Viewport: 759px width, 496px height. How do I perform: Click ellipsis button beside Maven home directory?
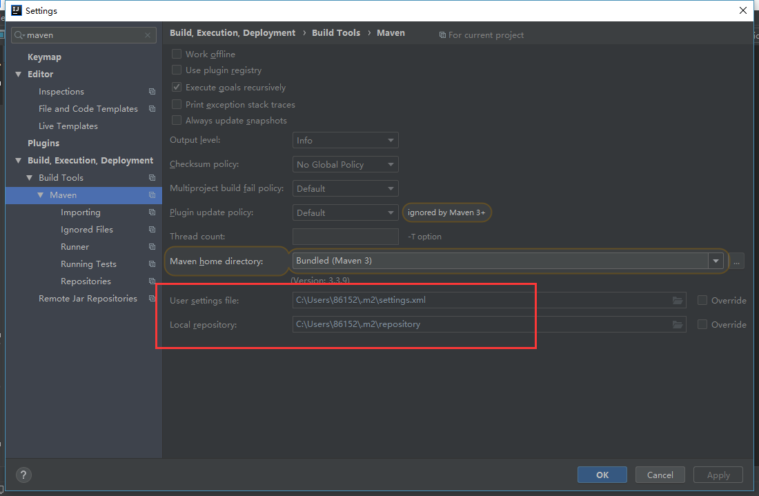tap(737, 261)
